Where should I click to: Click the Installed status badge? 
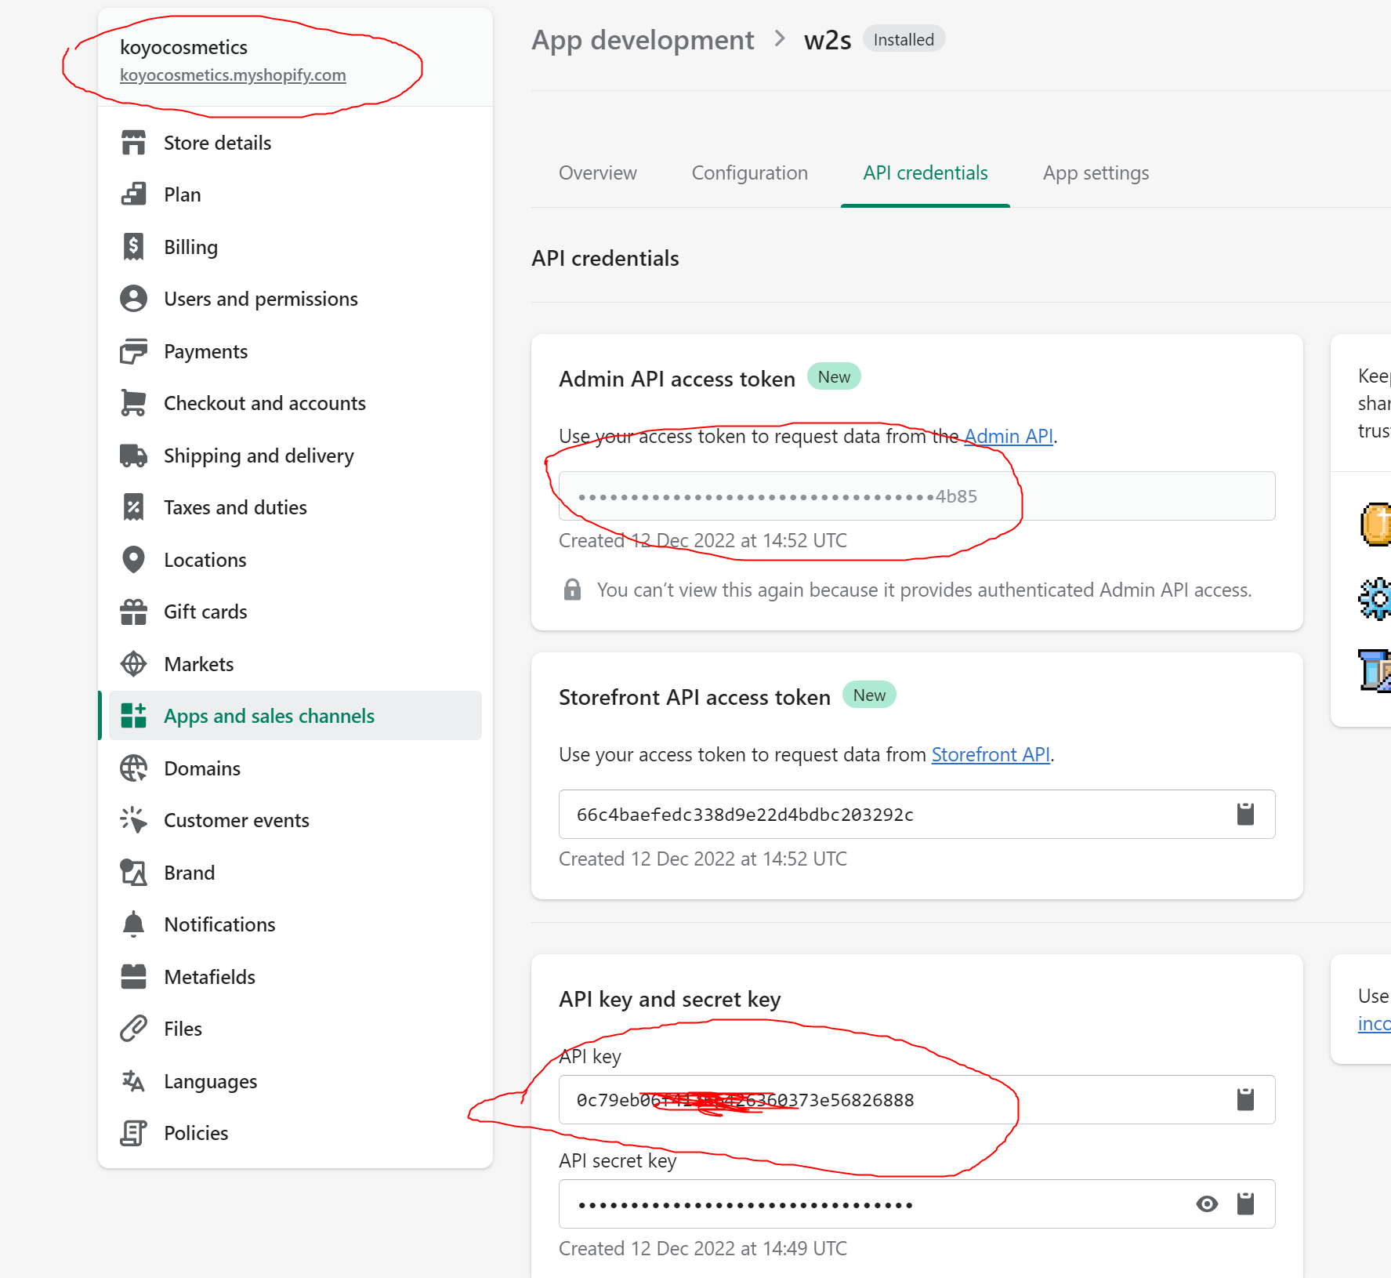[x=904, y=39]
